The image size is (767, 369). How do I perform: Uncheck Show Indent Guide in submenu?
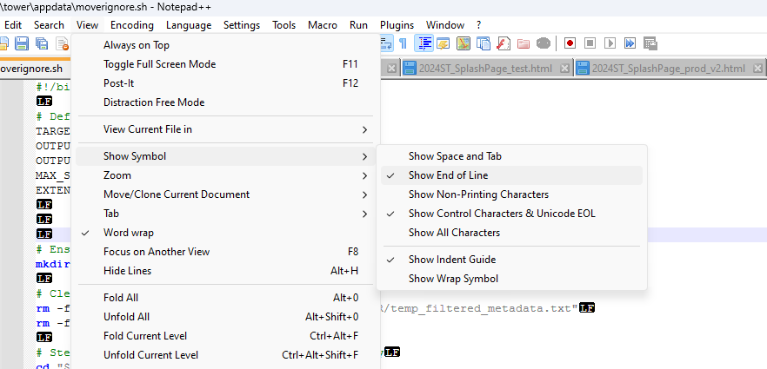pyautogui.click(x=511, y=260)
